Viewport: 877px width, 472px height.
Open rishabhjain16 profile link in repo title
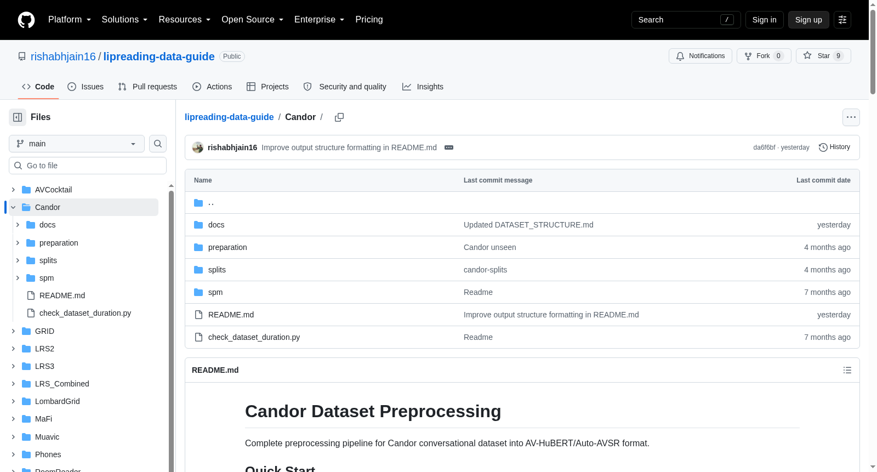[x=63, y=56]
